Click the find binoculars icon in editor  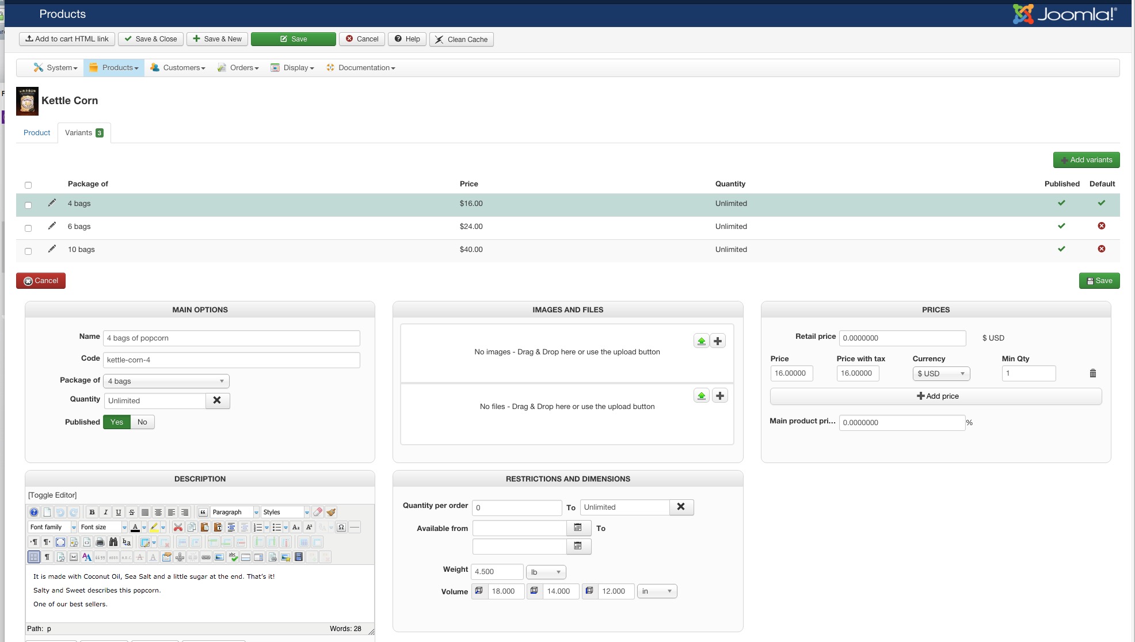click(x=113, y=542)
